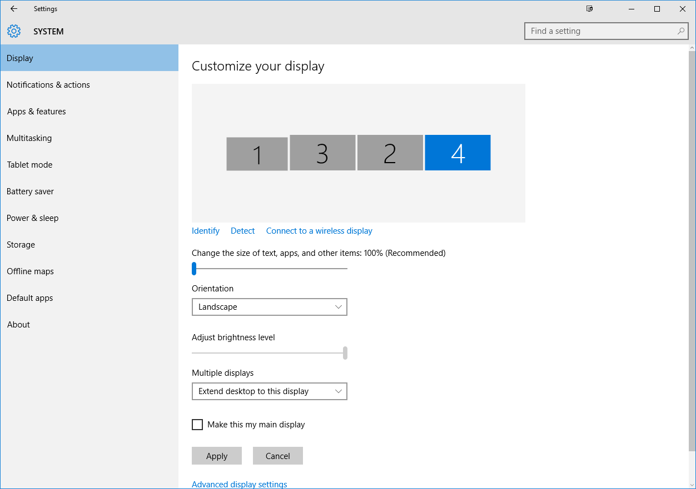The width and height of the screenshot is (696, 489).
Task: Go to Apps & features section
Action: coord(37,112)
